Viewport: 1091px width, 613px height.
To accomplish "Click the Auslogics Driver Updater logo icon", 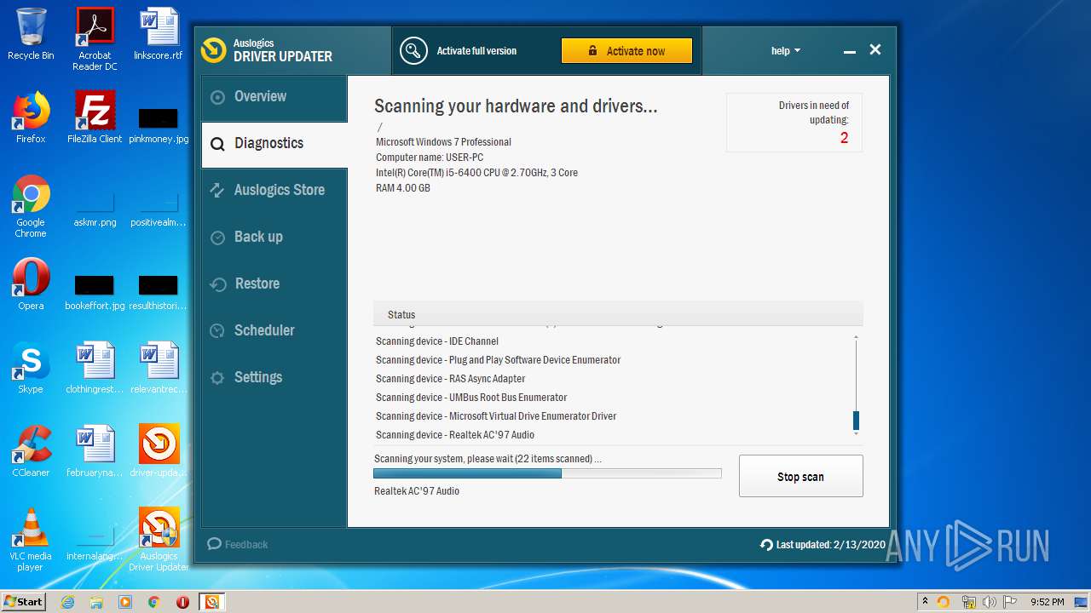I will tap(213, 50).
